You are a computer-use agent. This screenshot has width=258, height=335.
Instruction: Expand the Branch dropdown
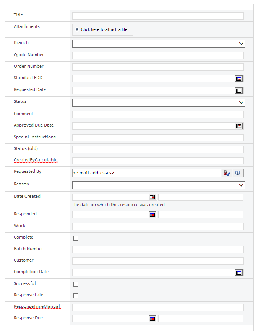(x=159, y=44)
